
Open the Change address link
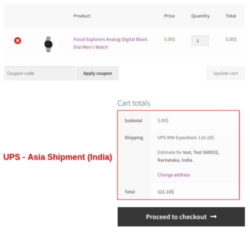click(173, 175)
